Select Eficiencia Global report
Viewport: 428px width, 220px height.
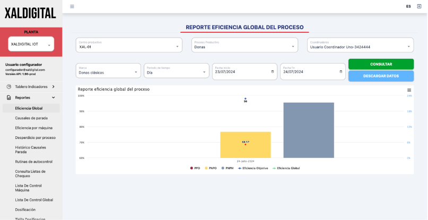point(31,108)
